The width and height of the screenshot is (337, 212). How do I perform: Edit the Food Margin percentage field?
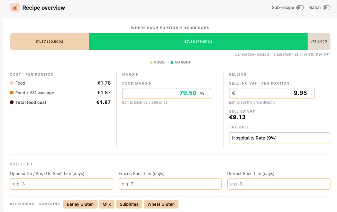(x=166, y=93)
